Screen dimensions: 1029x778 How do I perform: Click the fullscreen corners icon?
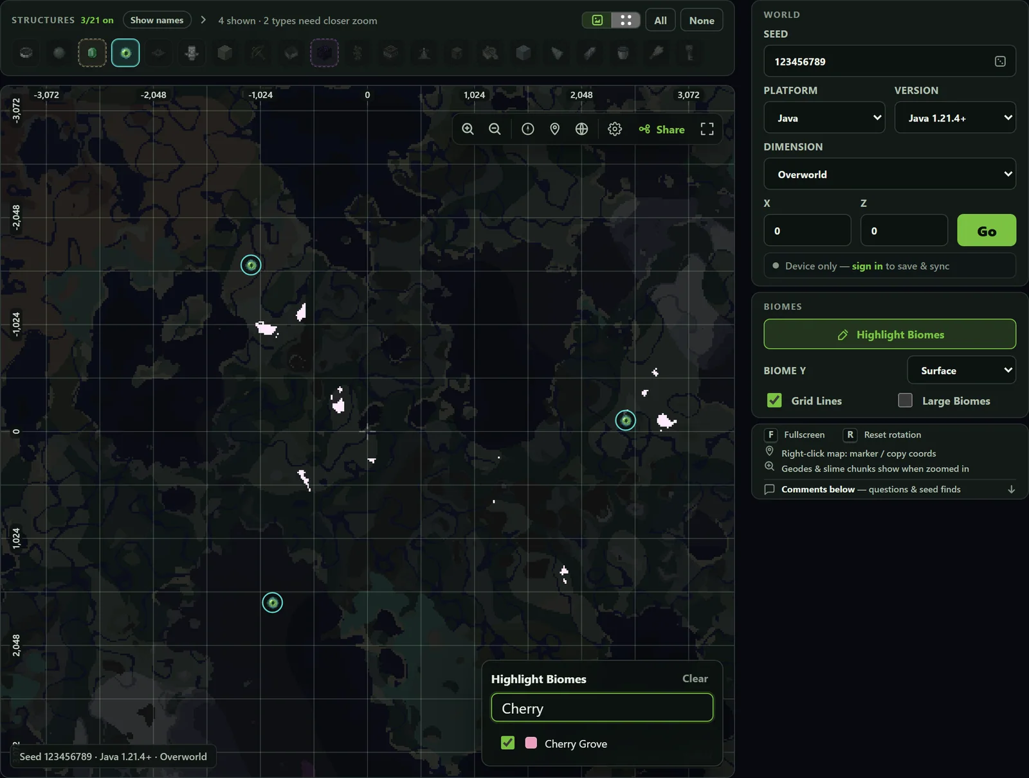coord(707,129)
